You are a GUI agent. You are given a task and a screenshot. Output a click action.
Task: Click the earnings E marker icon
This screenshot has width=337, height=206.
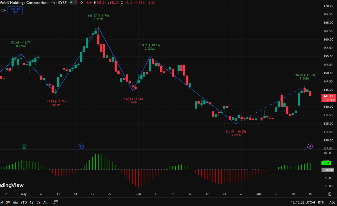(24, 146)
